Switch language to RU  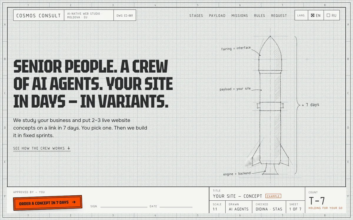point(331,16)
